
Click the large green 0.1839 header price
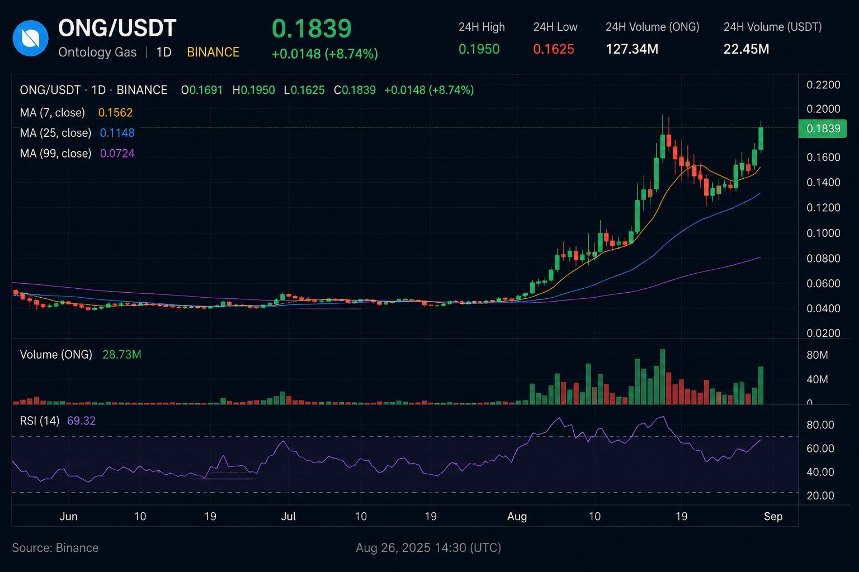pyautogui.click(x=311, y=29)
